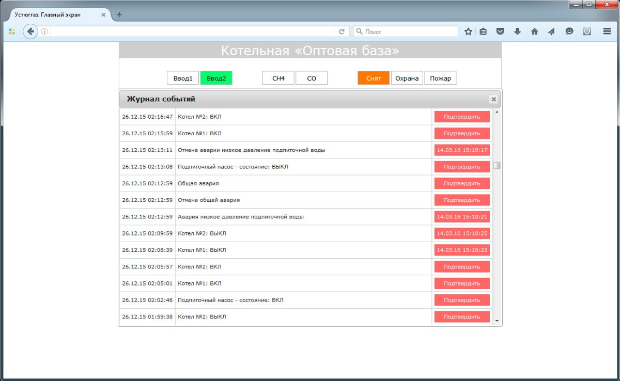The height and width of the screenshot is (381, 620).
Task: Toggle the Ввод2 indicator button
Action: [x=216, y=78]
